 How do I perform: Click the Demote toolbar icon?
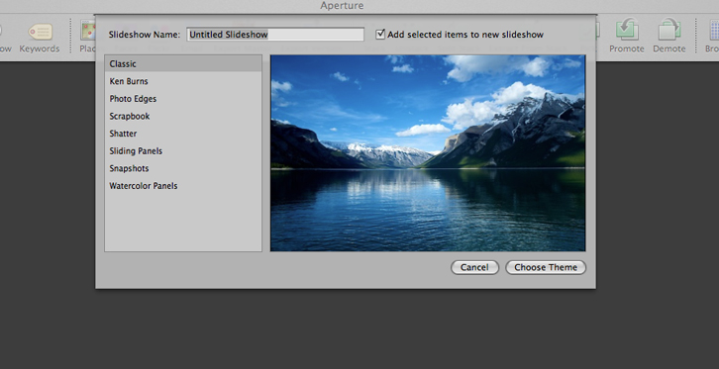[669, 31]
